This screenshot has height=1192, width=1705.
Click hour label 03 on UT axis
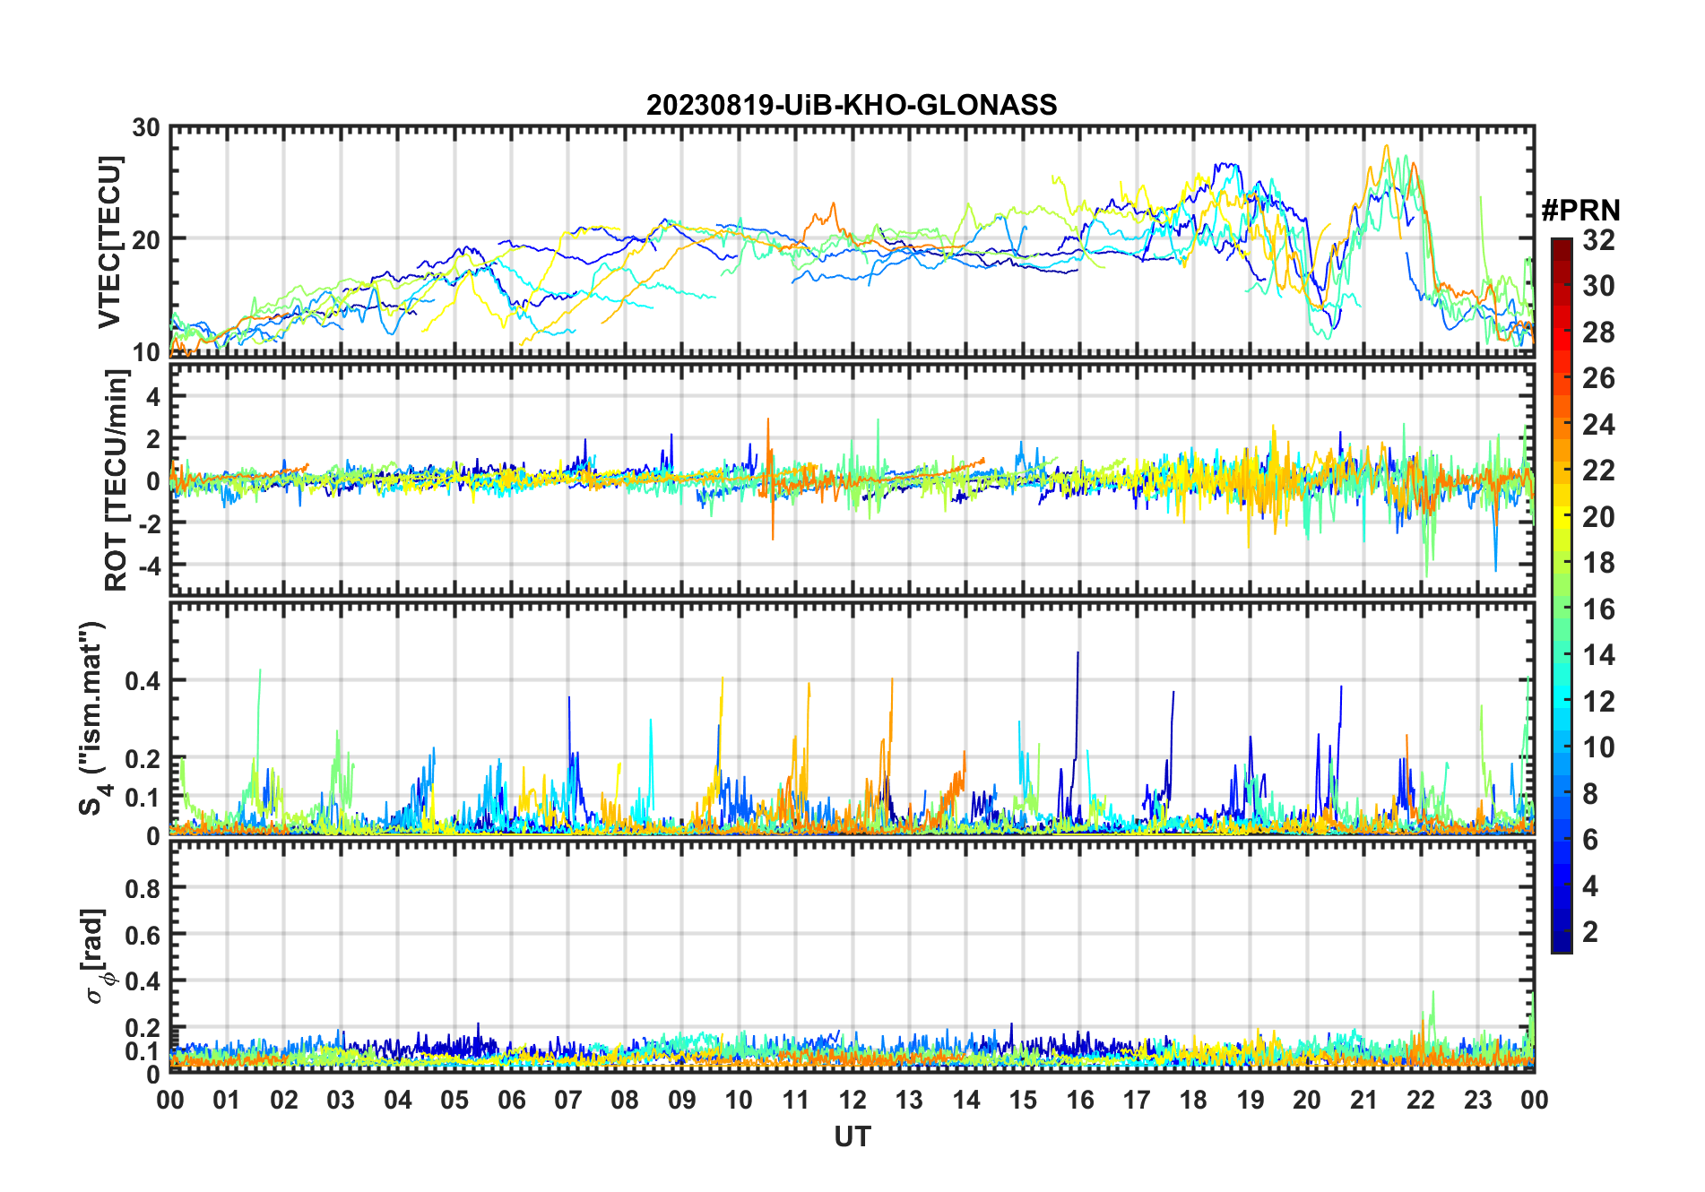pyautogui.click(x=341, y=1100)
